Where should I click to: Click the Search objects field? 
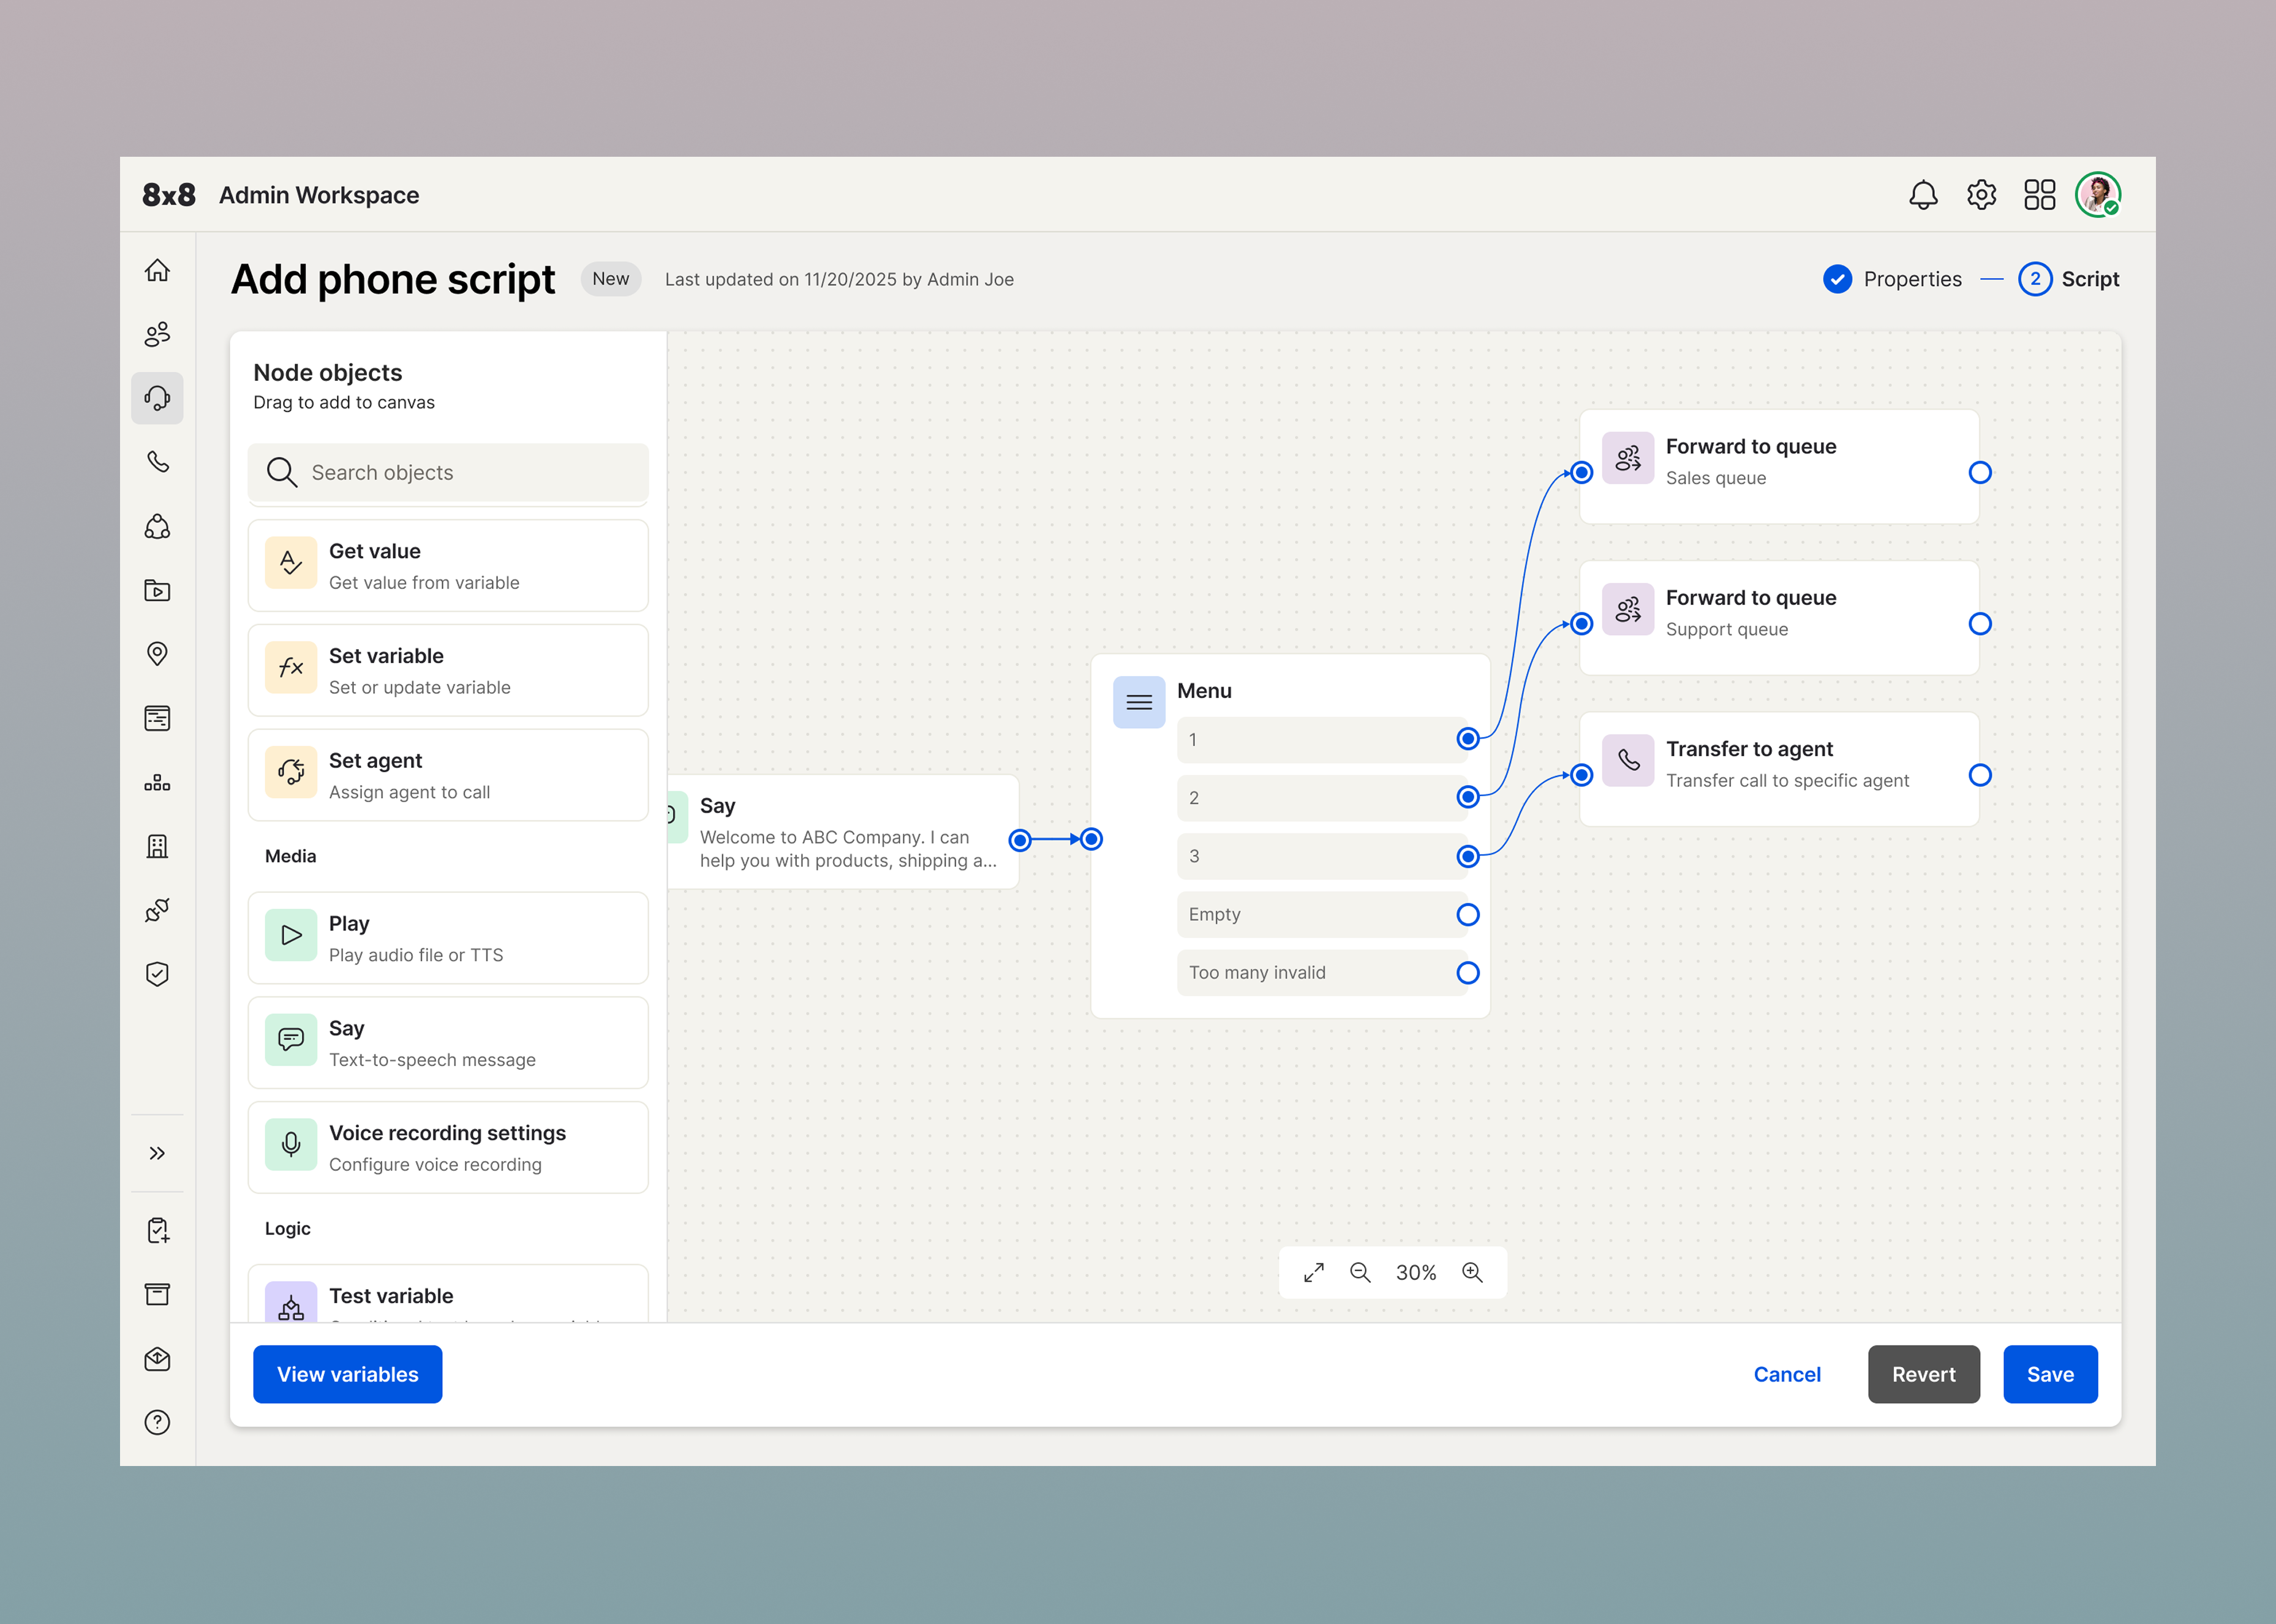(447, 472)
